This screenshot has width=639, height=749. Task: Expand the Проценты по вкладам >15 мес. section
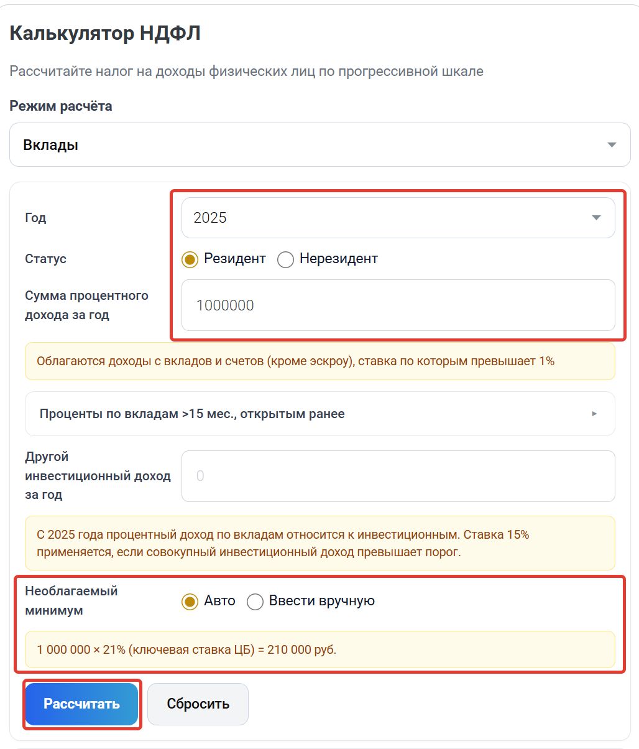point(319,414)
